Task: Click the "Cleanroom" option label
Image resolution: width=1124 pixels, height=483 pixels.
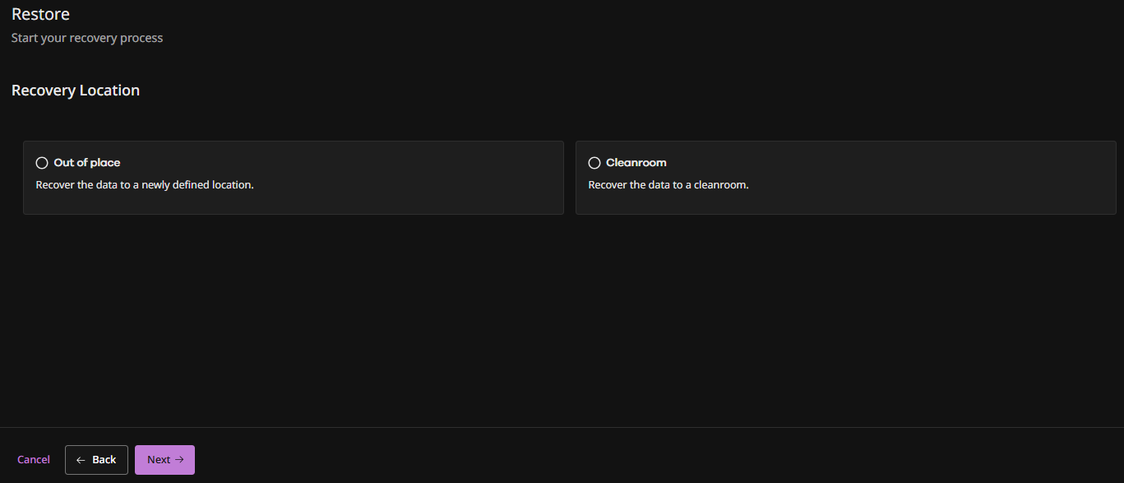Action: (636, 163)
